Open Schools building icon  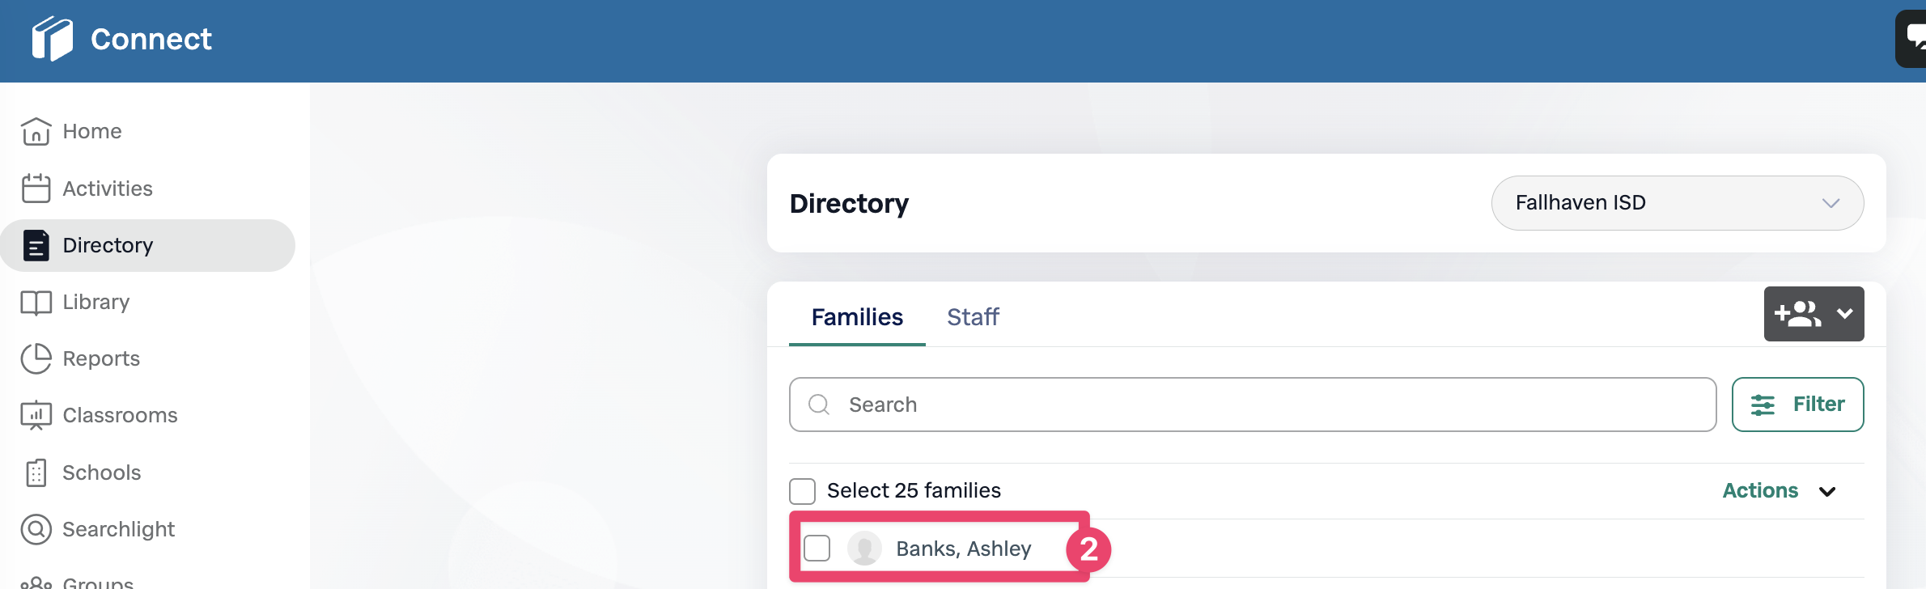(36, 472)
